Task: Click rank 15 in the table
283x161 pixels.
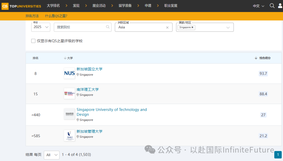Action: (36, 94)
